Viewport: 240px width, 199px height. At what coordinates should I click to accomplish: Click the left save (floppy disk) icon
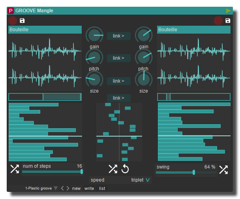point(22,21)
